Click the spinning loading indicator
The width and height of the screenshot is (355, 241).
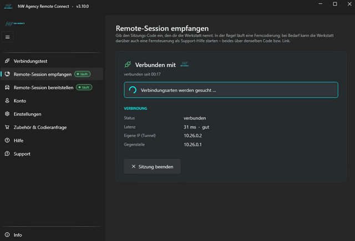click(133, 90)
